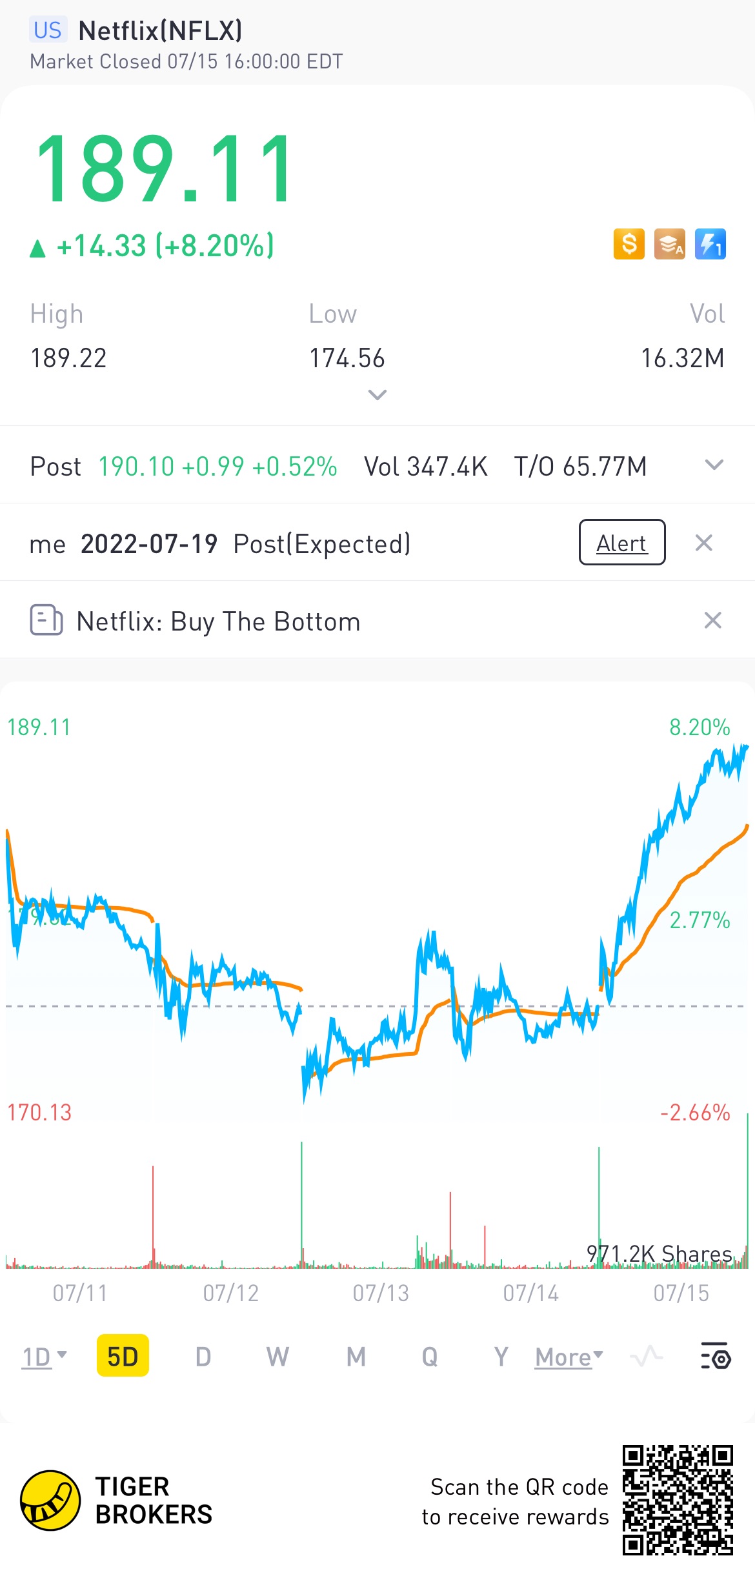755x1578 pixels.
Task: Open the More timeframes dropdown
Action: point(569,1357)
